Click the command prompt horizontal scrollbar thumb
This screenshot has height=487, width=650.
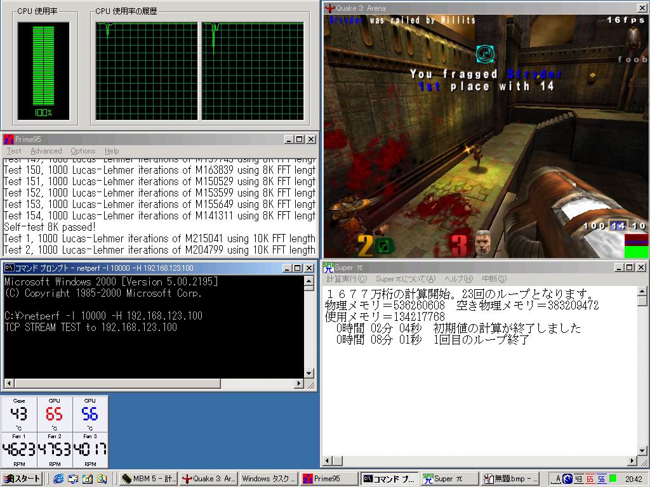[117, 384]
